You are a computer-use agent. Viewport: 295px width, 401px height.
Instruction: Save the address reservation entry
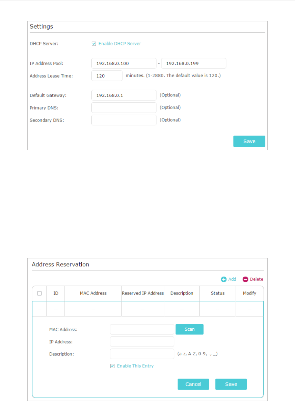pos(231,384)
